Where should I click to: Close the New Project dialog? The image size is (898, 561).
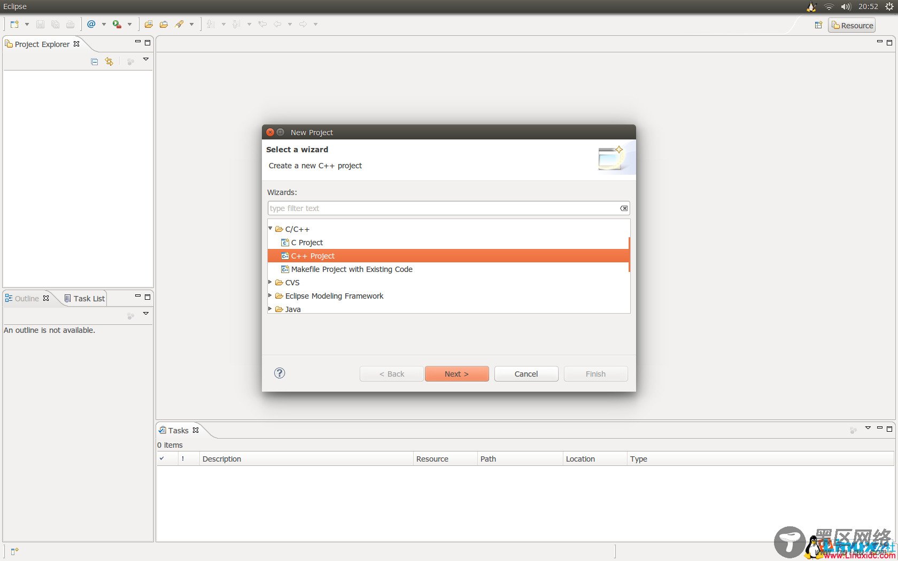(270, 132)
